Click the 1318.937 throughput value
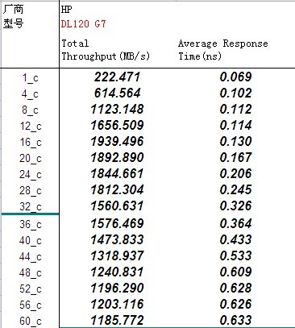This screenshot has width=295, height=328. coord(117,256)
